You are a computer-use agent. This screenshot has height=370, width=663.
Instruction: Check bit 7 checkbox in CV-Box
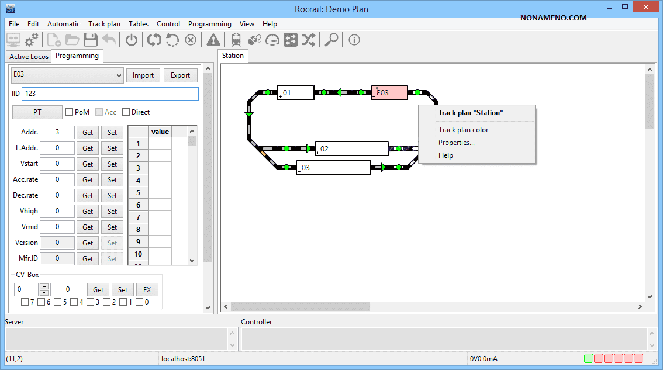point(25,302)
